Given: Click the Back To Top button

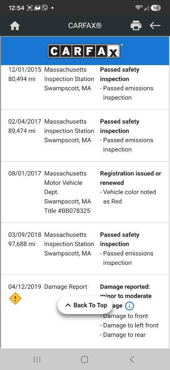Looking at the screenshot, I should (x=86, y=305).
